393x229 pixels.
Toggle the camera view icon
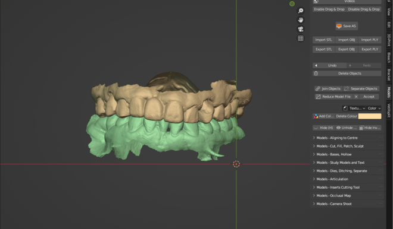(x=301, y=29)
